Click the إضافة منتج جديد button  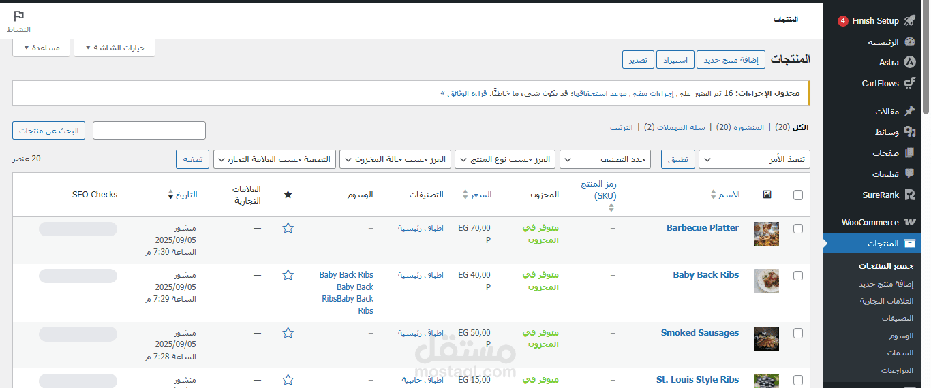point(731,60)
